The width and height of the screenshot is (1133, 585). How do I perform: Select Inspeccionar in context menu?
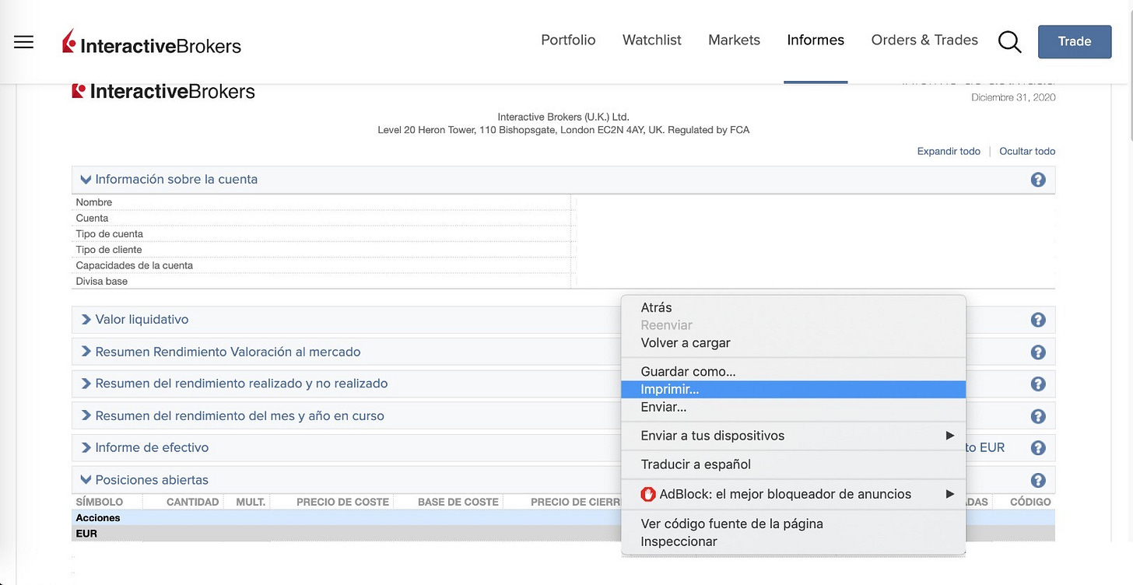793,541
